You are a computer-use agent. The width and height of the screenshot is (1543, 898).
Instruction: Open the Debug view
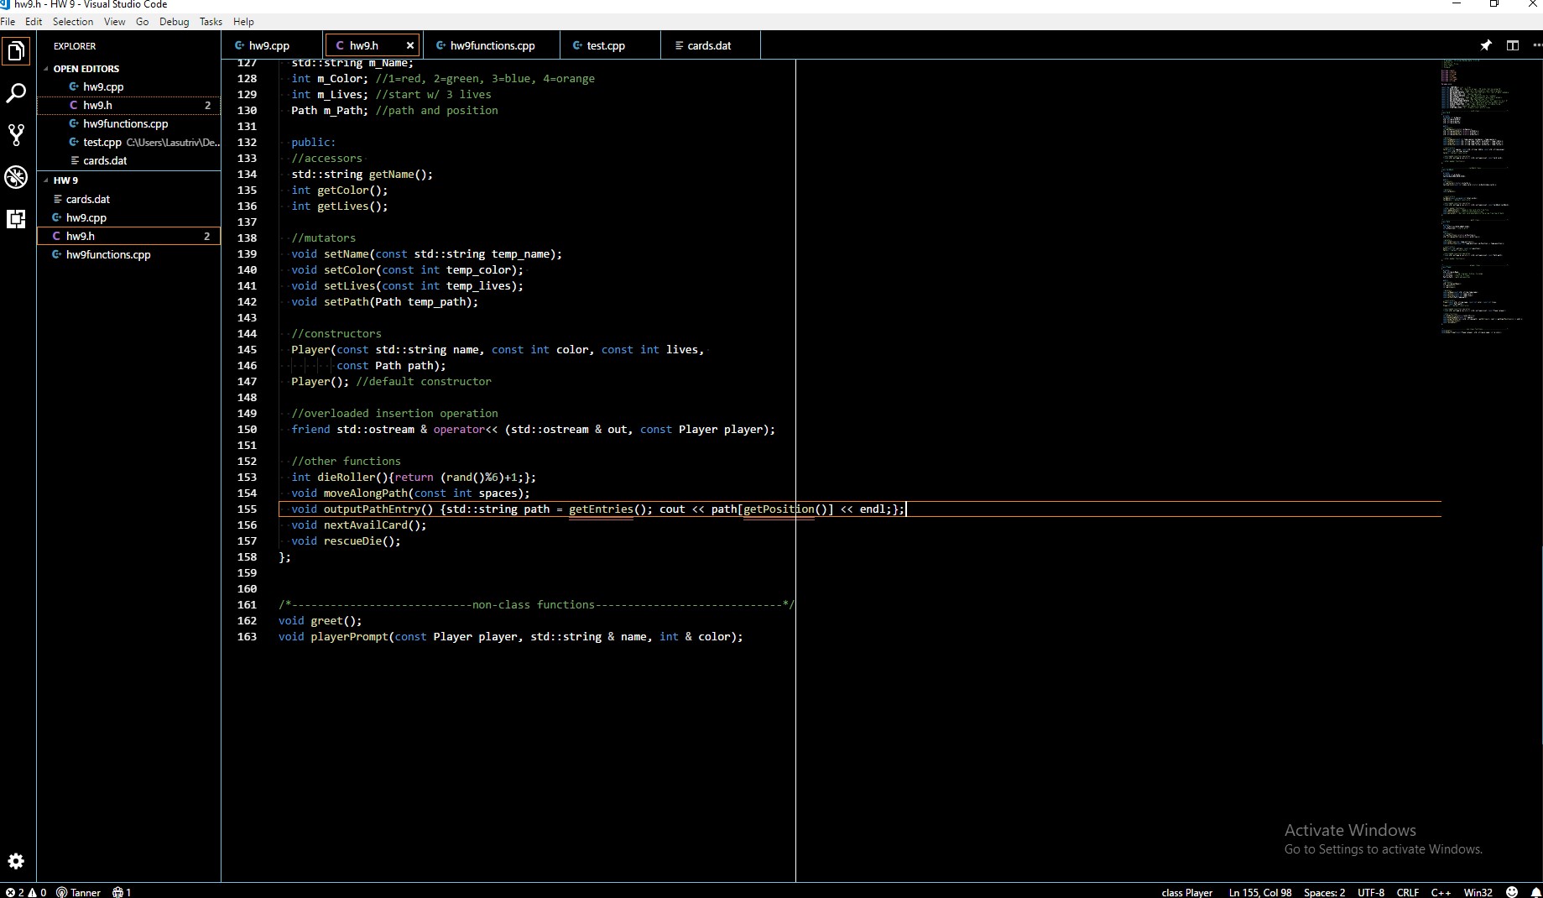17,177
